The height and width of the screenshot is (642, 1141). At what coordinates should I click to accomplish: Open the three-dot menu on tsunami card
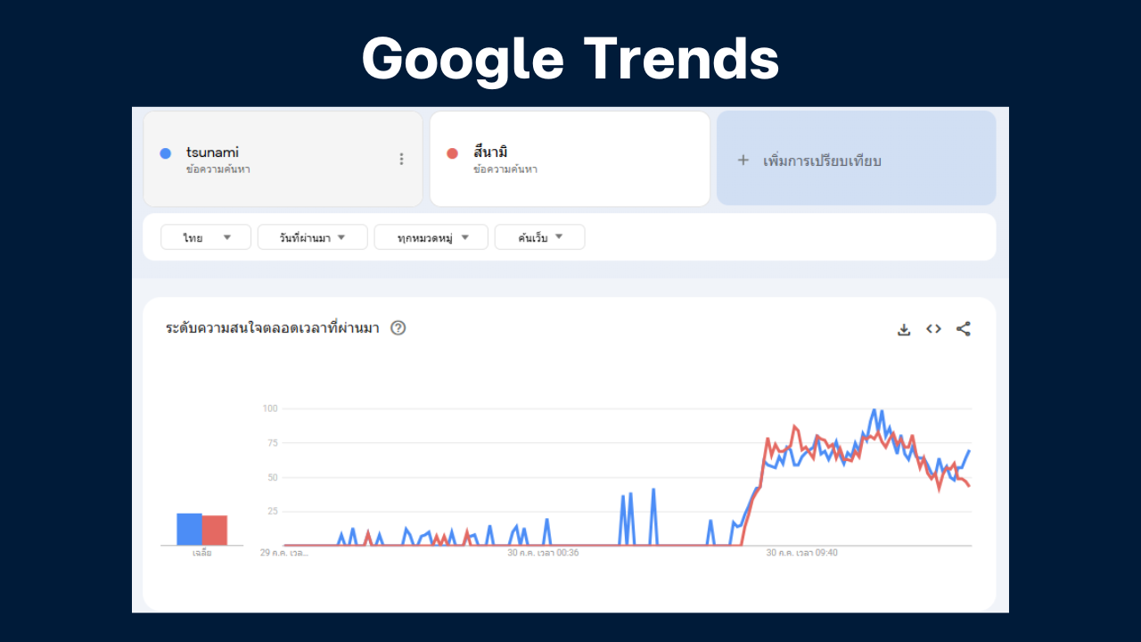click(x=401, y=160)
